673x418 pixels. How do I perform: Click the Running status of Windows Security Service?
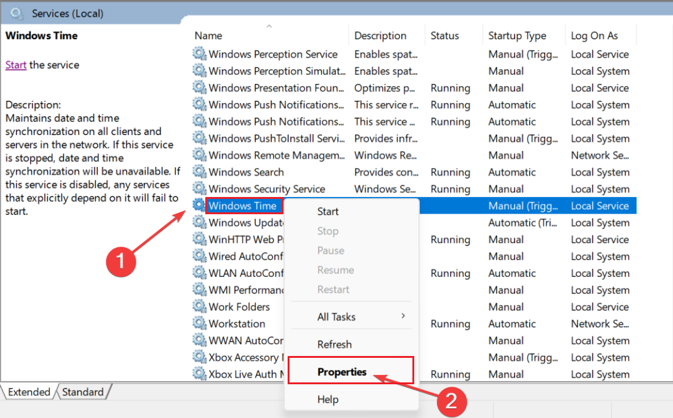[x=451, y=189]
